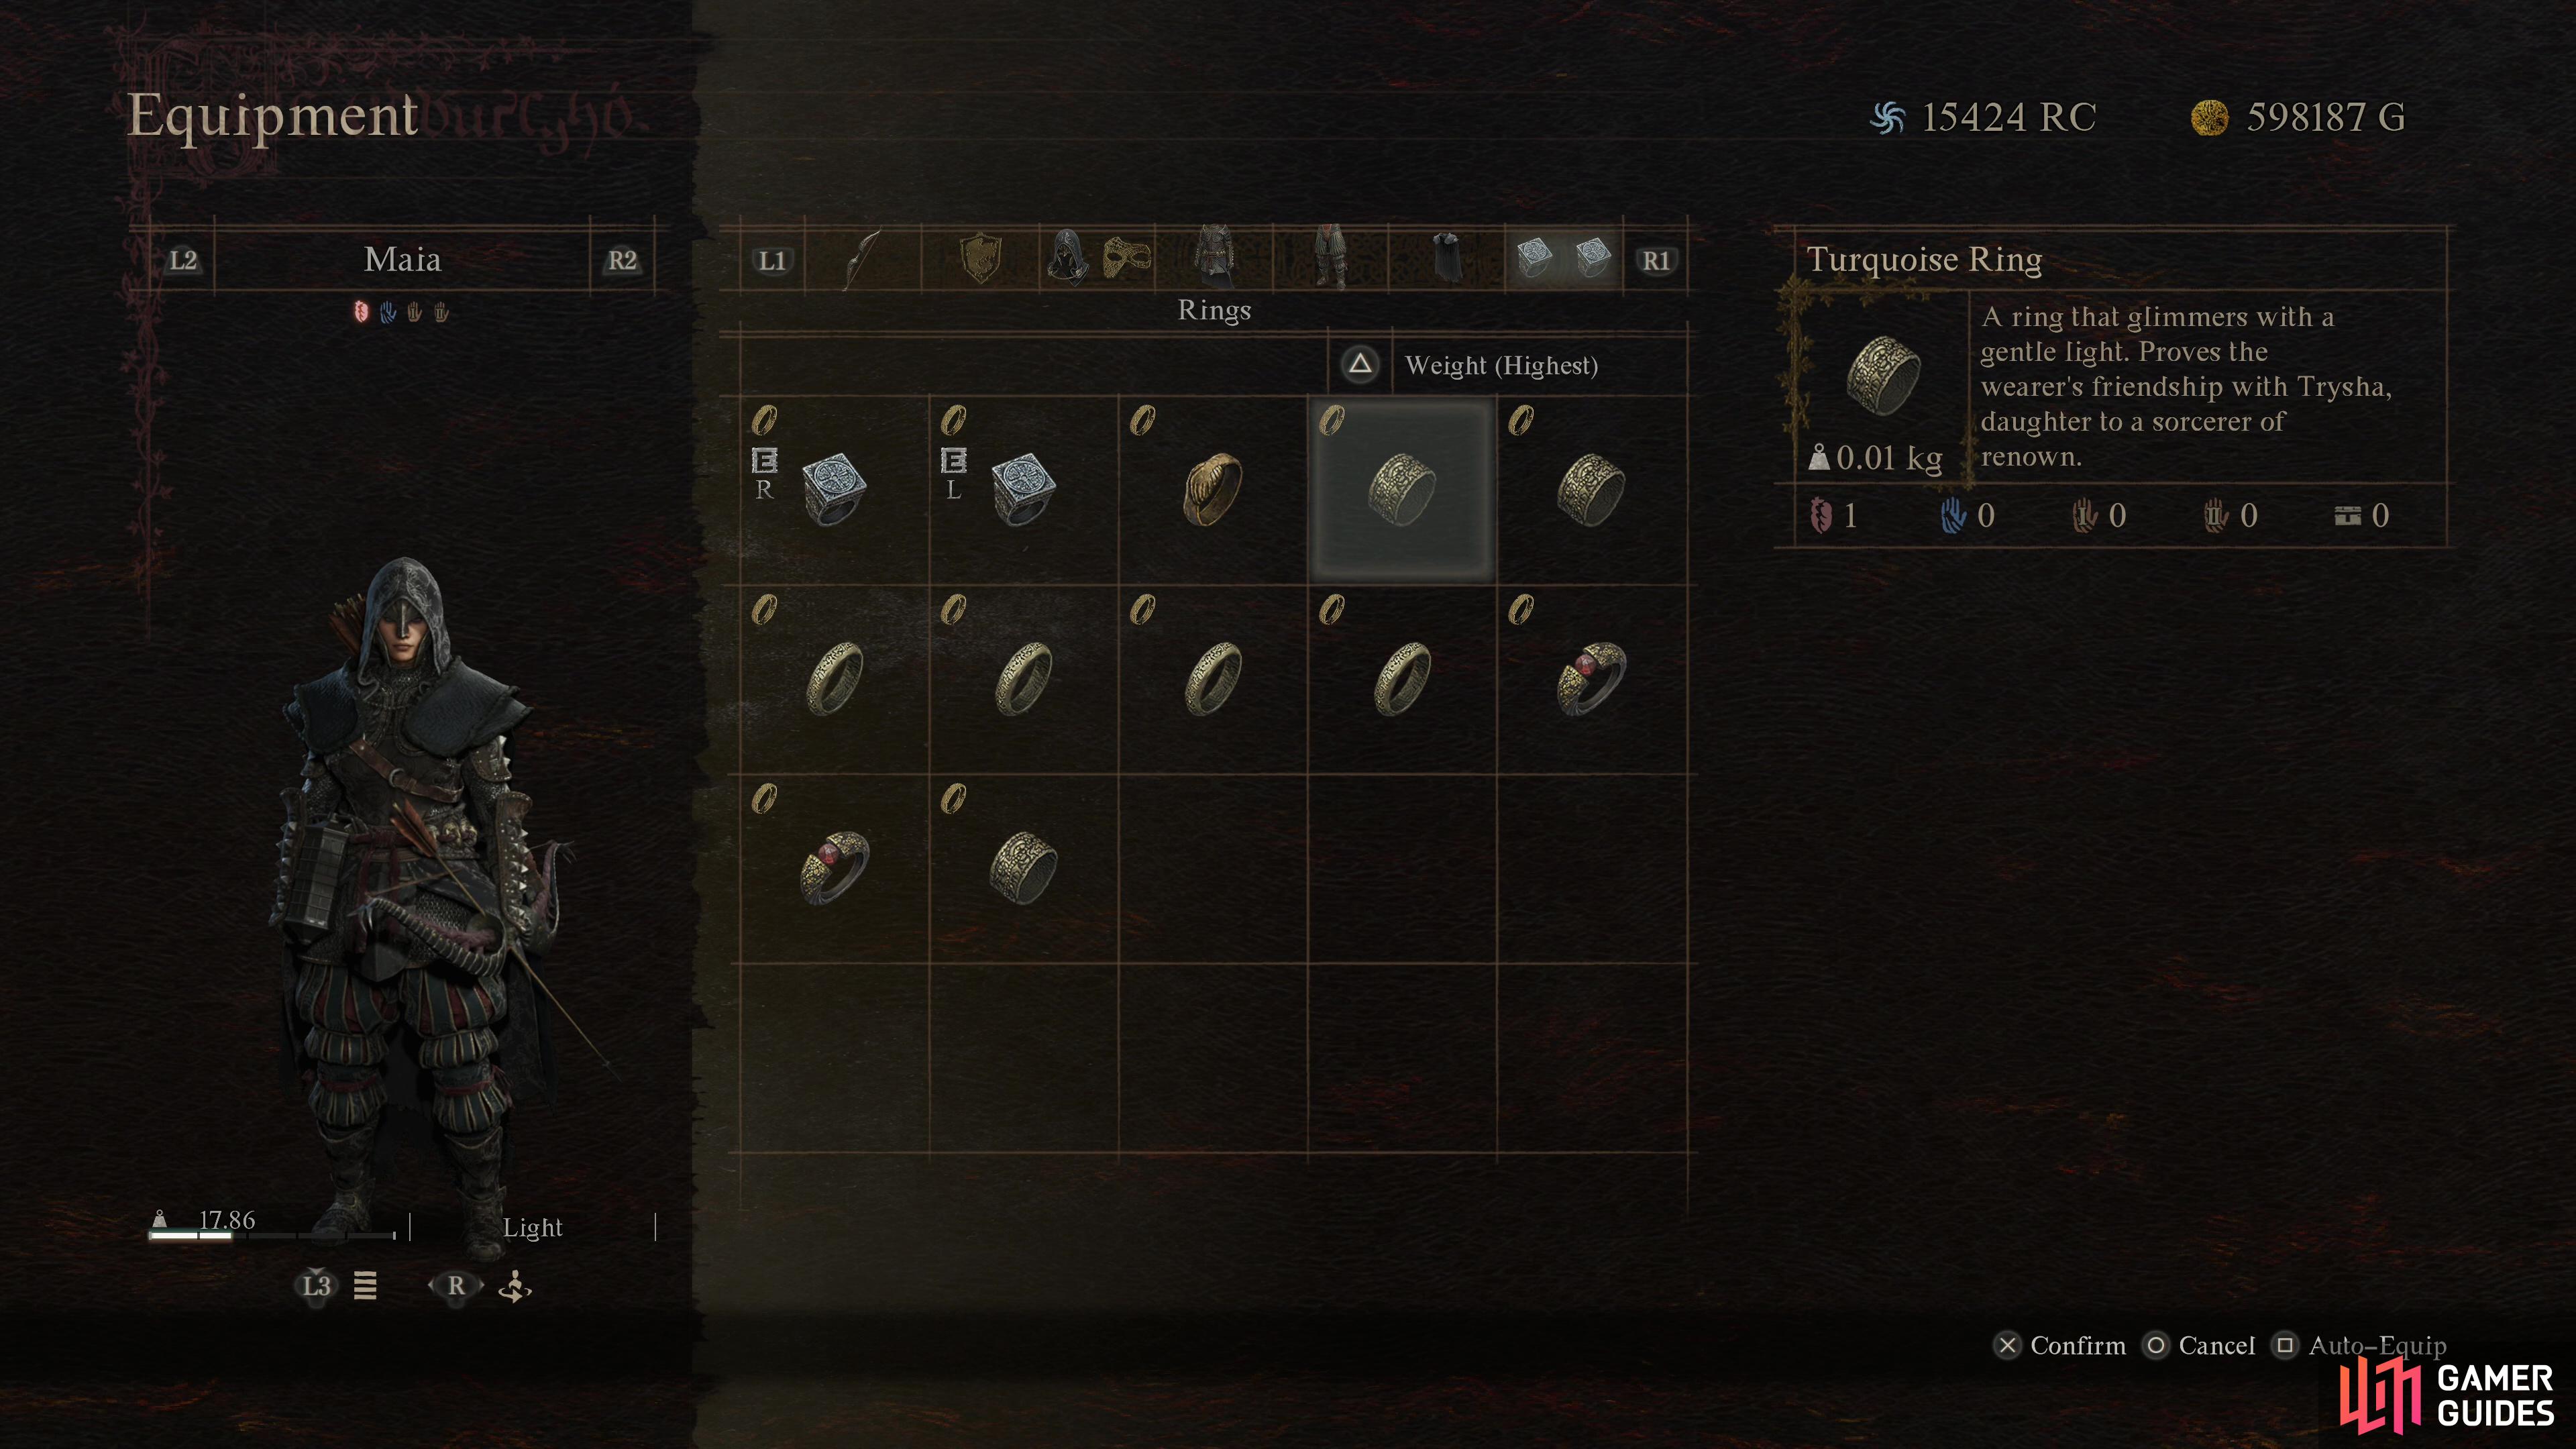
Task: Open the L3 details list icon
Action: [x=365, y=1286]
